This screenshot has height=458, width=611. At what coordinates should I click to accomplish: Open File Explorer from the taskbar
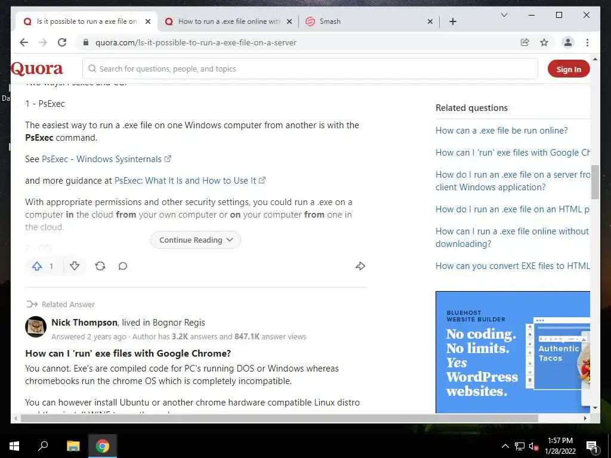[x=73, y=446]
